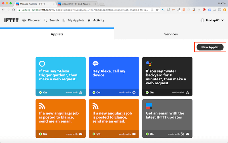228x143 pixels.
Task: Click the eyedropper color picker extension
Action: pyautogui.click(x=179, y=10)
